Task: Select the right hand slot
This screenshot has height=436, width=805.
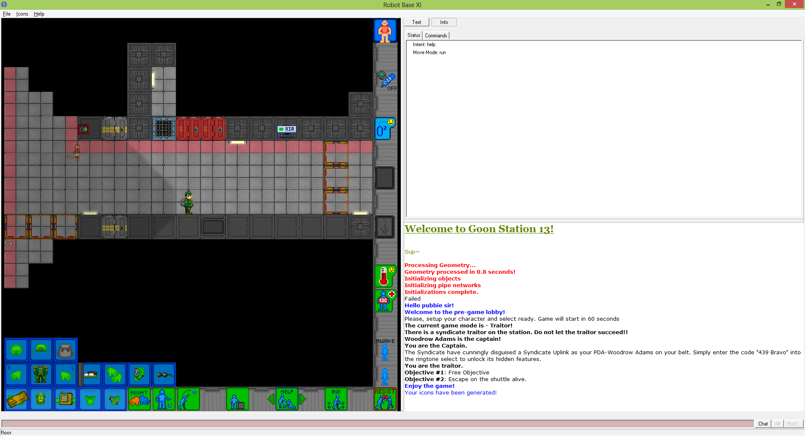Action: (16, 374)
